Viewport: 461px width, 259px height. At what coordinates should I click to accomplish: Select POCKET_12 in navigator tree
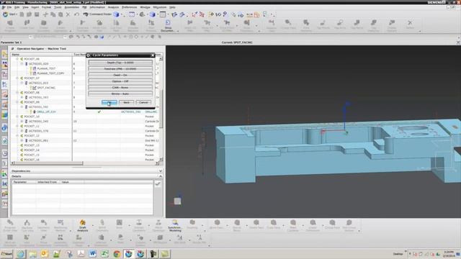[x=32, y=136]
